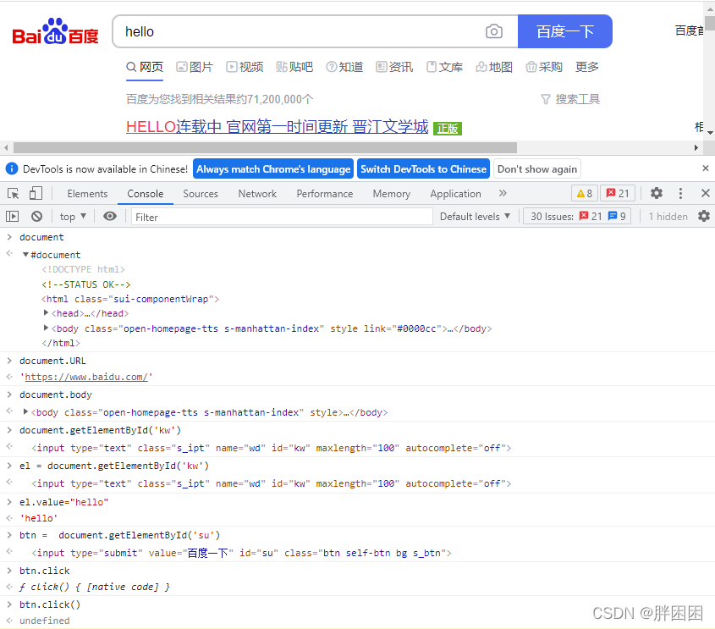Click the input id="su" submit element output
The image size is (715, 629).
[x=241, y=553]
